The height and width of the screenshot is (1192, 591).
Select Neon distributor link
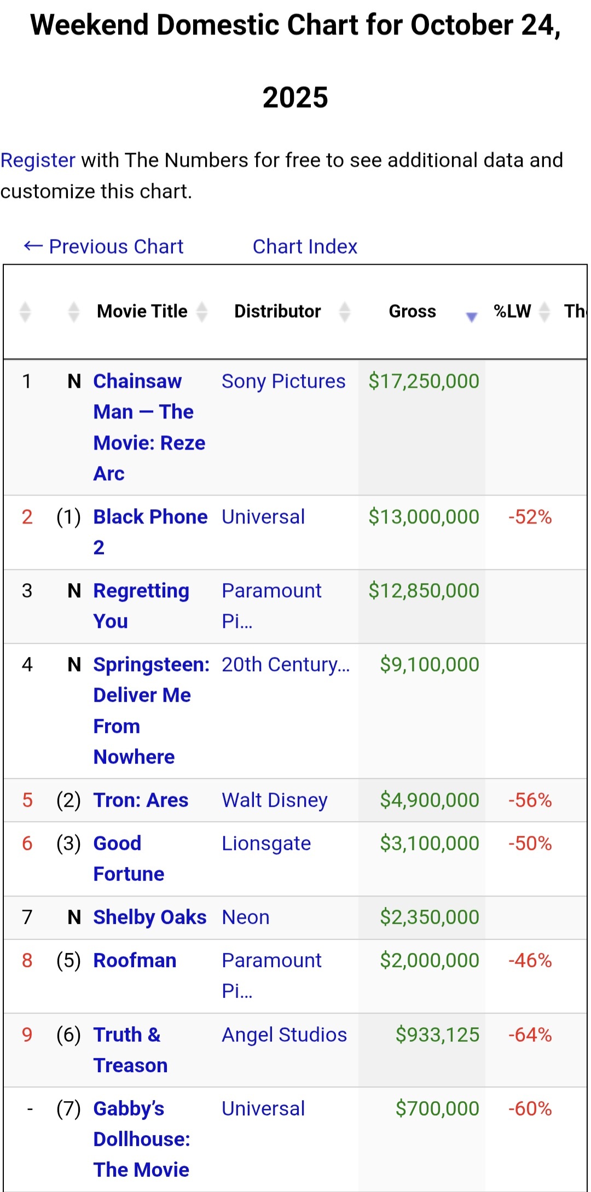pyautogui.click(x=246, y=917)
